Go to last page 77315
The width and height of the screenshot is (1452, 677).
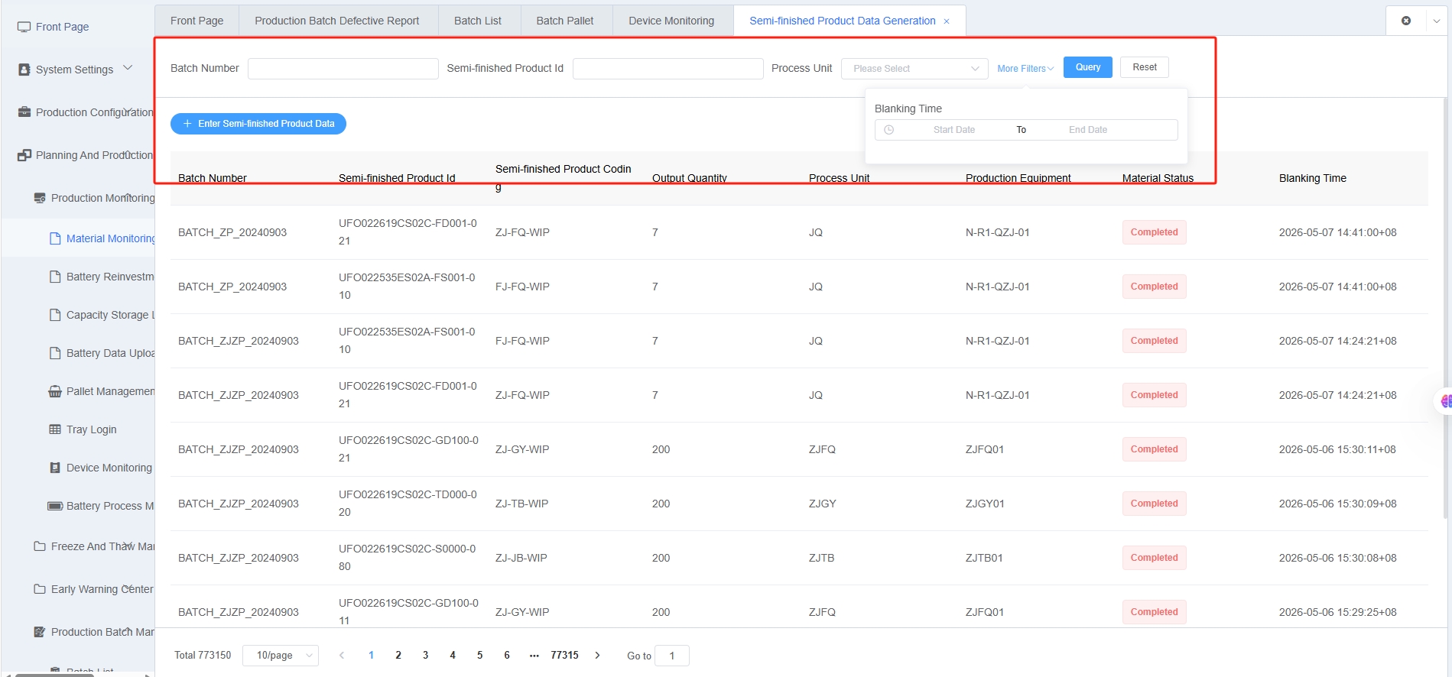pyautogui.click(x=564, y=656)
